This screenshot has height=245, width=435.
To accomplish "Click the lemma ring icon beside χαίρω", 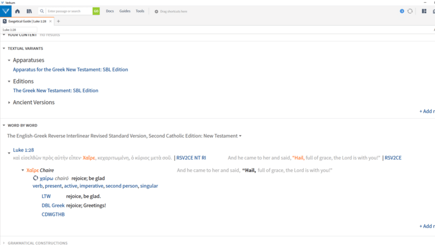I will 35,178.
